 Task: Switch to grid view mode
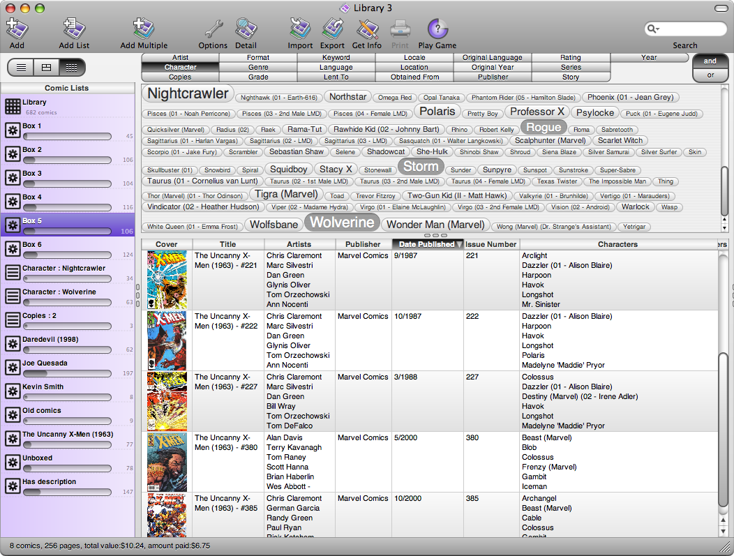click(x=72, y=68)
